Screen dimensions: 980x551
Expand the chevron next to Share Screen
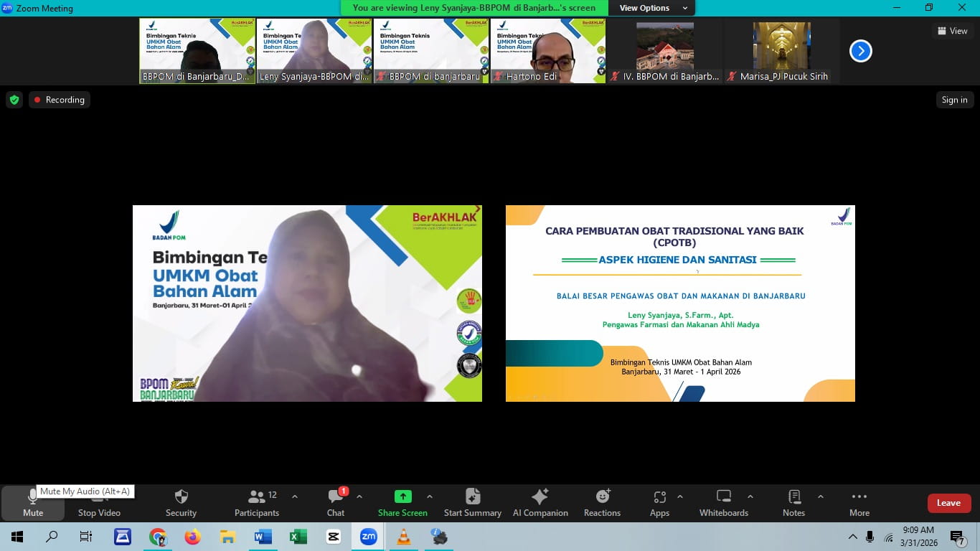click(429, 496)
